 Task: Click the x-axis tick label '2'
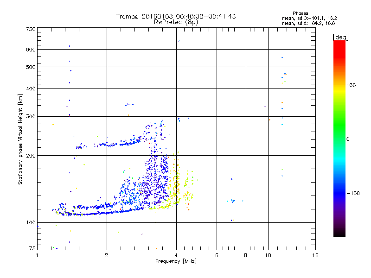[107, 255]
